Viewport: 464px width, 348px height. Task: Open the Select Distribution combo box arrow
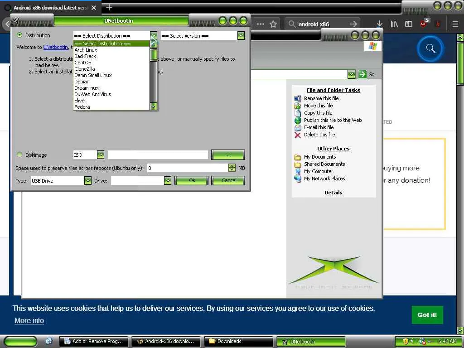point(153,35)
